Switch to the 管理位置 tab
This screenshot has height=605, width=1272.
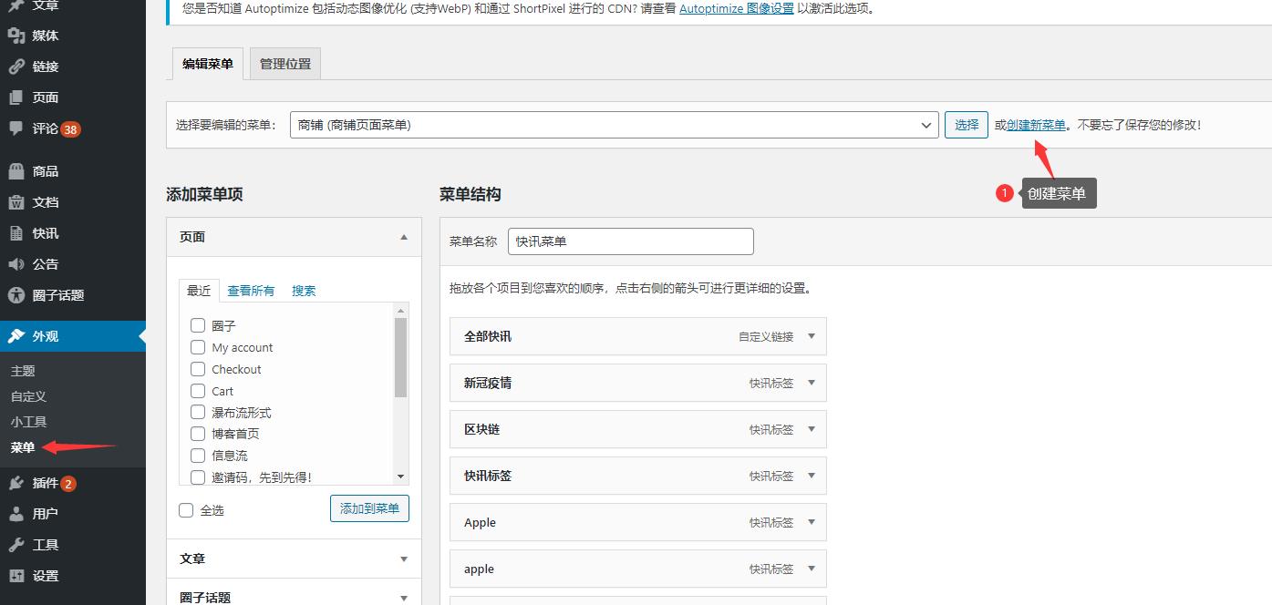point(285,64)
